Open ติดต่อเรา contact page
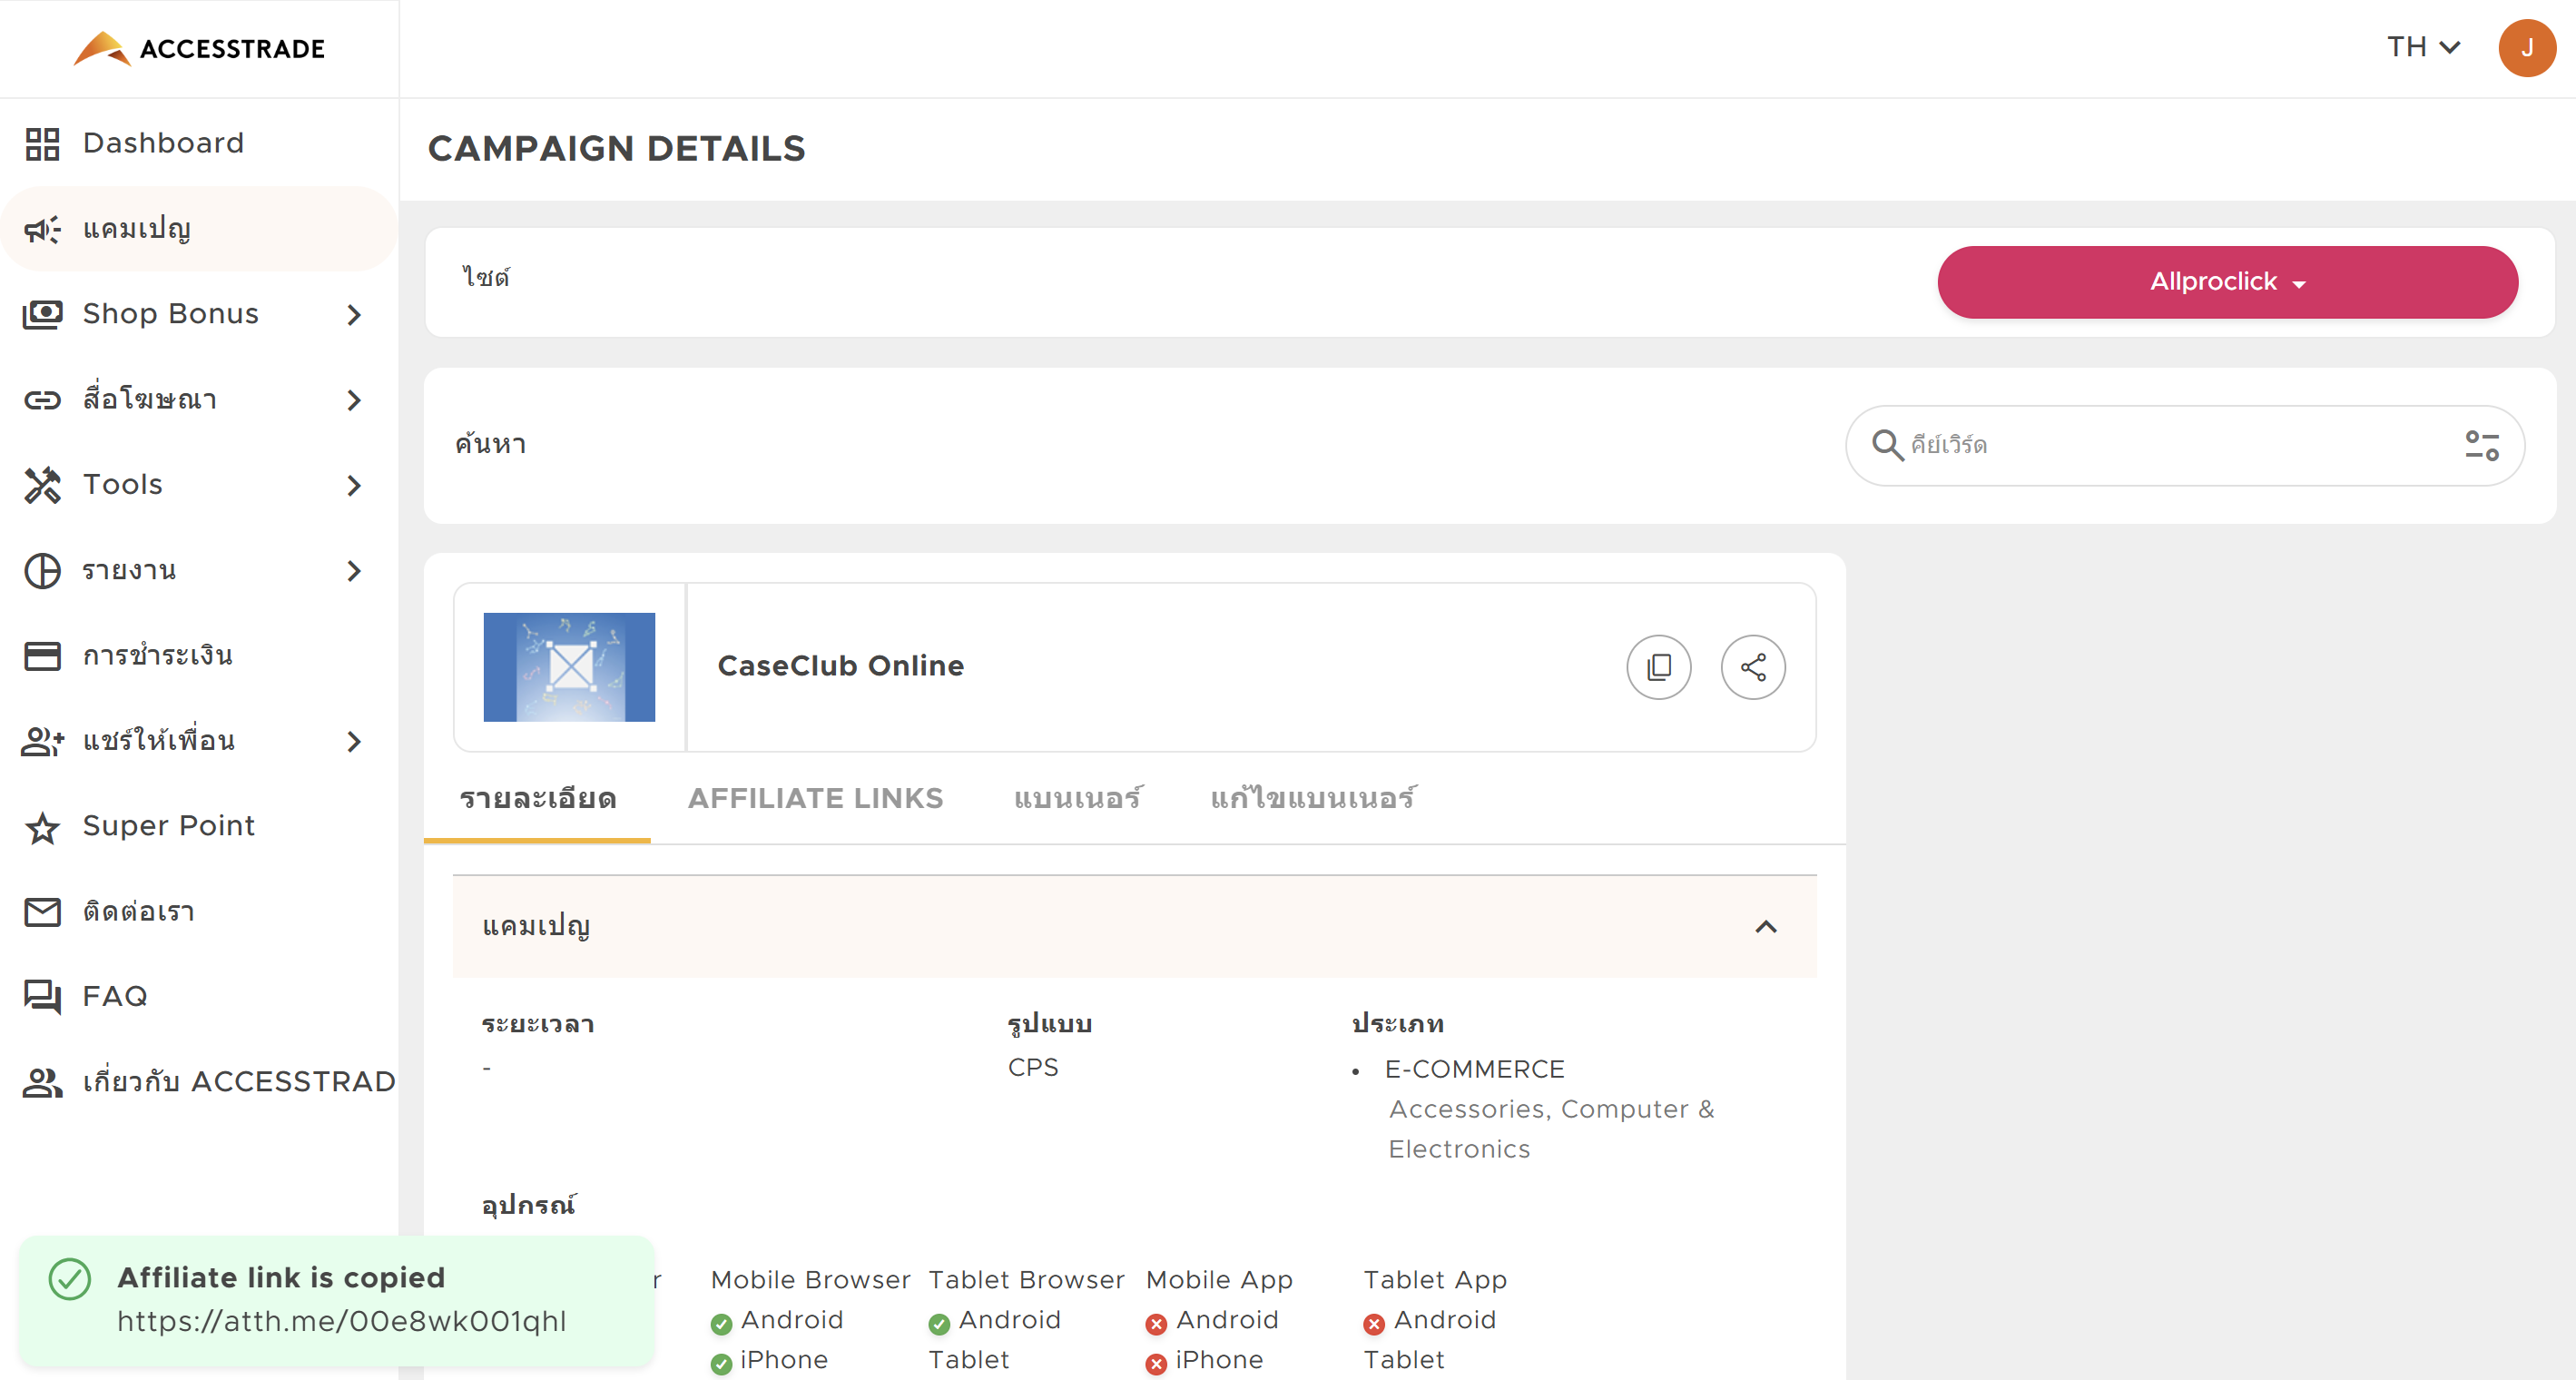2576x1380 pixels. (x=200, y=912)
